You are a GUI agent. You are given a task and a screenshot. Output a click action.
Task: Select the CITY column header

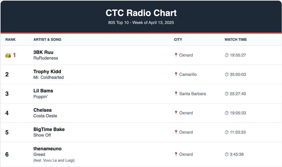178,39
